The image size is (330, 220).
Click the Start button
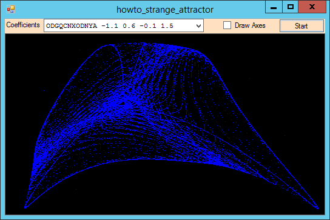click(301, 26)
